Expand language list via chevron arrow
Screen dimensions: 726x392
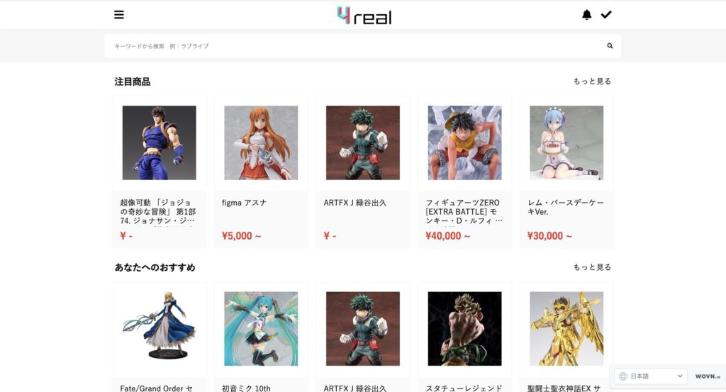pyautogui.click(x=680, y=376)
